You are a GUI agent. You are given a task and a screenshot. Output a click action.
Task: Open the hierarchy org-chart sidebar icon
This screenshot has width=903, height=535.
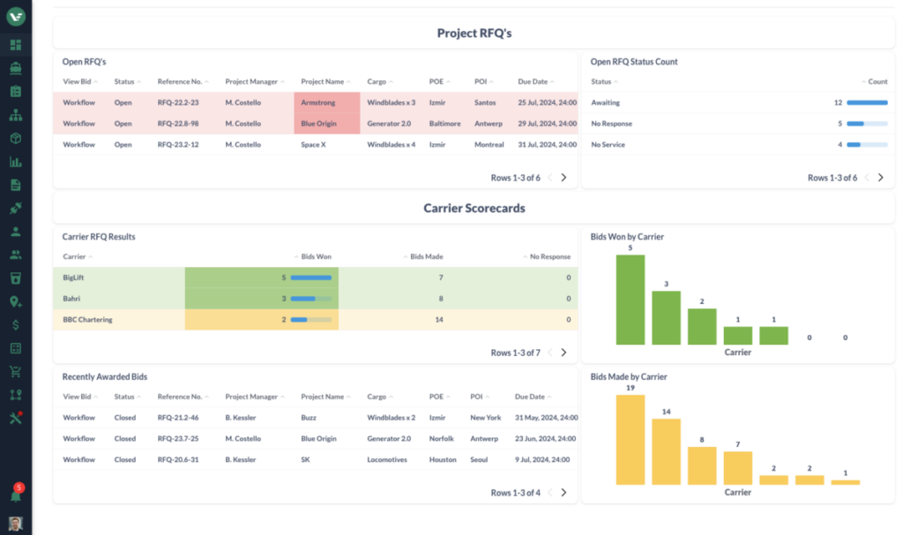coord(16,115)
